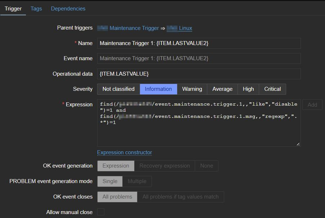The image size is (325, 218).
Task: Switch to the Tags tab
Action: pos(36,9)
